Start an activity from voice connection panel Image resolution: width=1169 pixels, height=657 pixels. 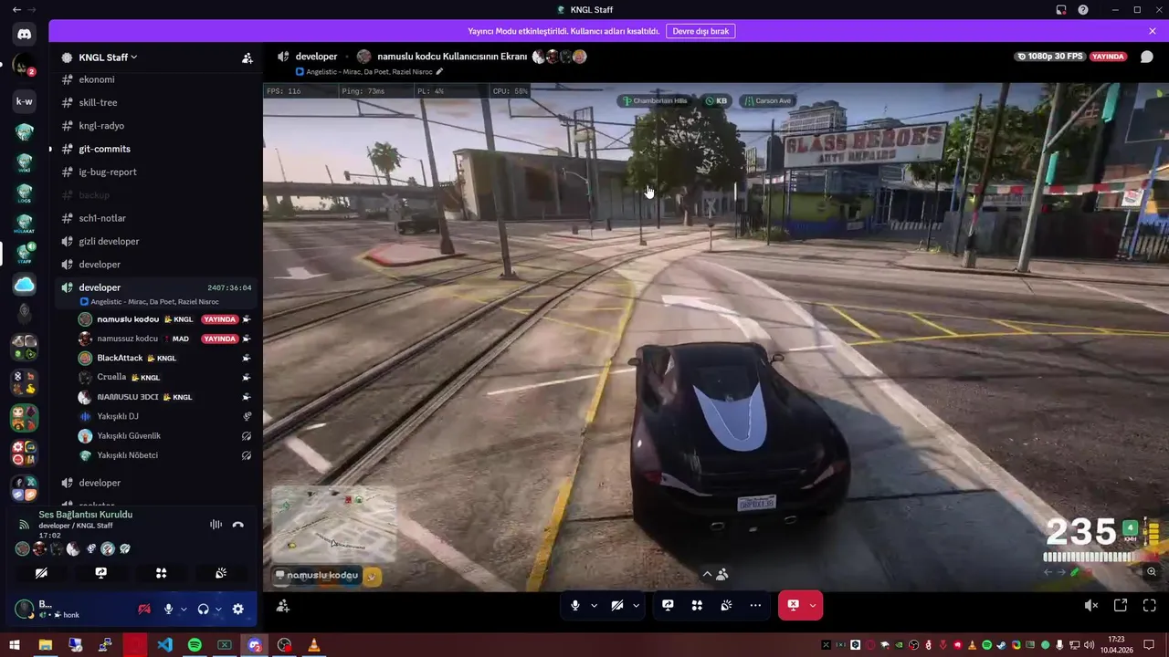tap(161, 573)
